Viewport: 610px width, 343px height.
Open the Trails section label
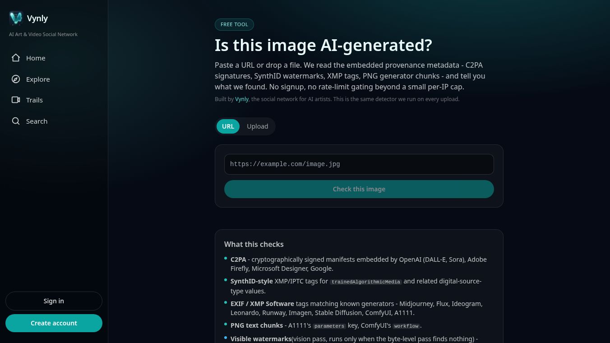pos(34,100)
